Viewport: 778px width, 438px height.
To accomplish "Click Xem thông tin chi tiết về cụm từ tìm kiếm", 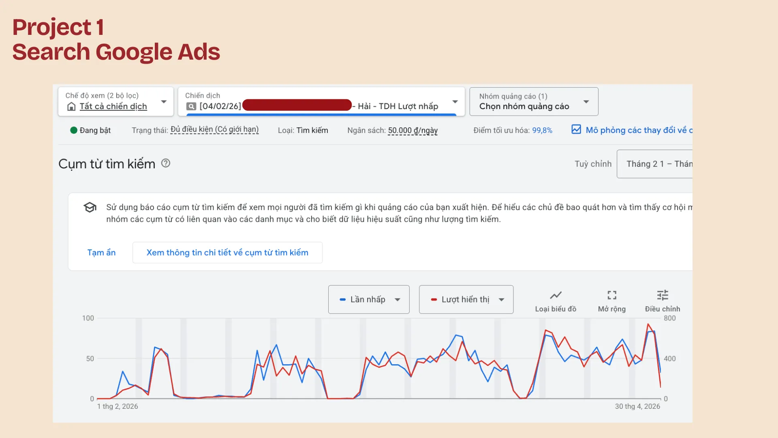I will click(227, 252).
